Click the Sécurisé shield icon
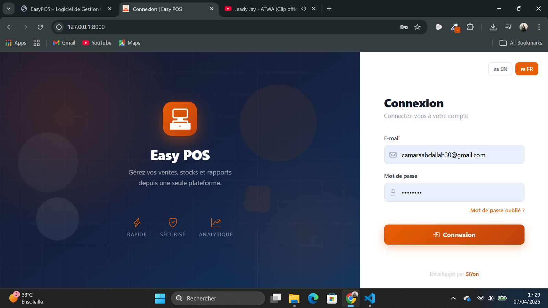The width and height of the screenshot is (548, 308). 173,222
